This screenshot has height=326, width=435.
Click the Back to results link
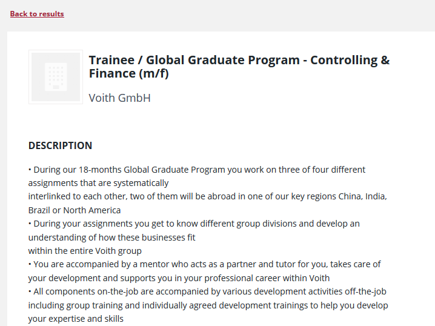pos(37,13)
